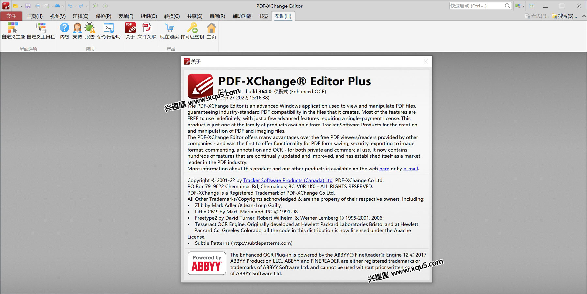Click the Save floppy disk icon
This screenshot has height=294, width=587.
(x=28, y=6)
